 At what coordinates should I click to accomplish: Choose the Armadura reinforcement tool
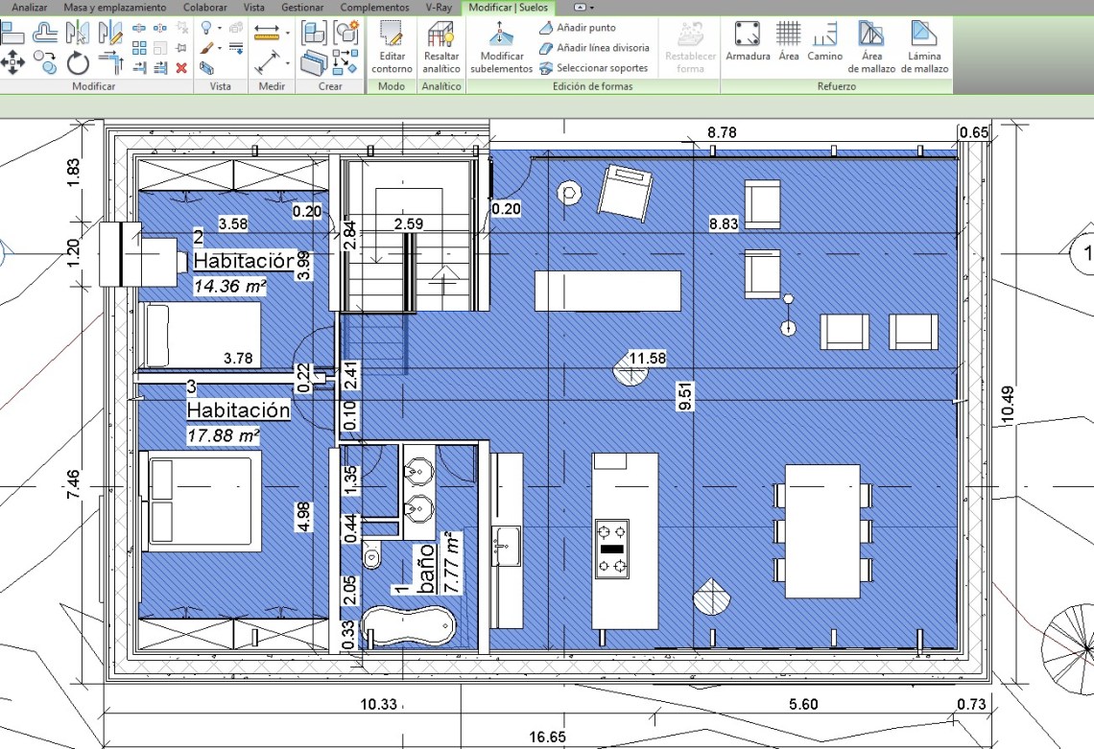[x=748, y=42]
